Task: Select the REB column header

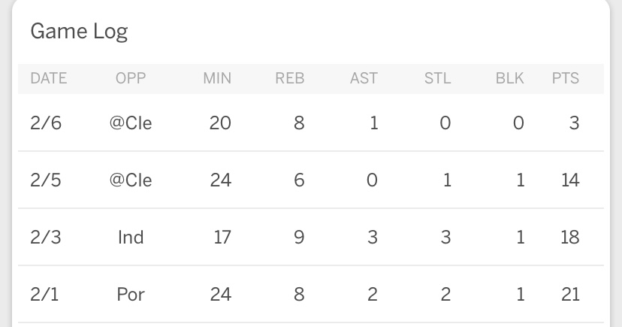Action: (x=289, y=78)
